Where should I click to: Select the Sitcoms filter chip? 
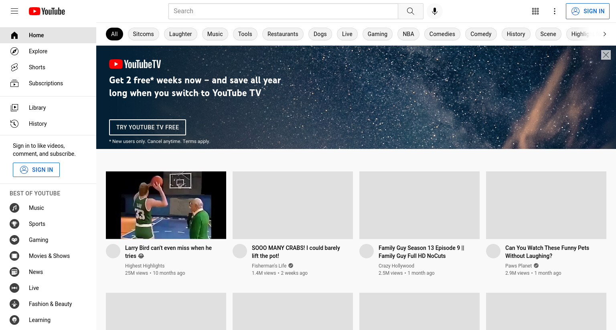click(x=143, y=34)
